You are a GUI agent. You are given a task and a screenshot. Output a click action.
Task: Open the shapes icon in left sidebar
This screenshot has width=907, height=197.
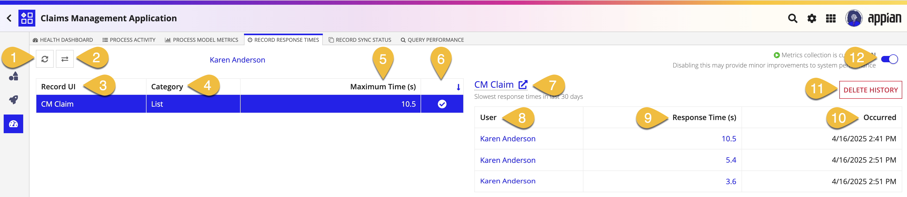point(13,76)
